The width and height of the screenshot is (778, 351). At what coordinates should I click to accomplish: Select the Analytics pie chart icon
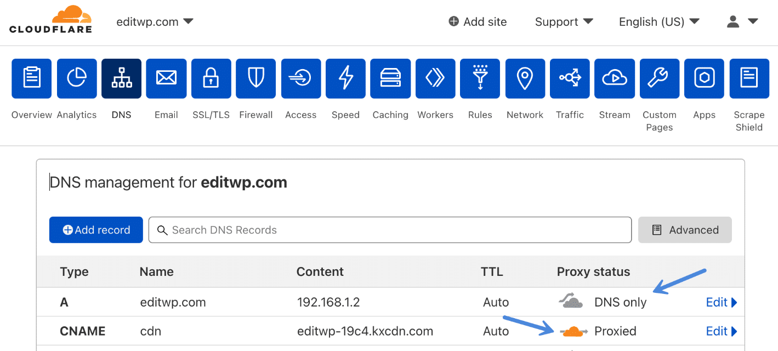pos(76,78)
